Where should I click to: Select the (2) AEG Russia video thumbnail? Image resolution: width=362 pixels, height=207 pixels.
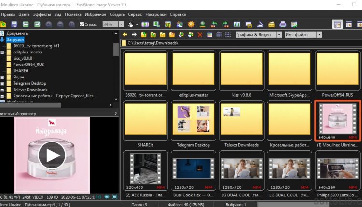145,170
